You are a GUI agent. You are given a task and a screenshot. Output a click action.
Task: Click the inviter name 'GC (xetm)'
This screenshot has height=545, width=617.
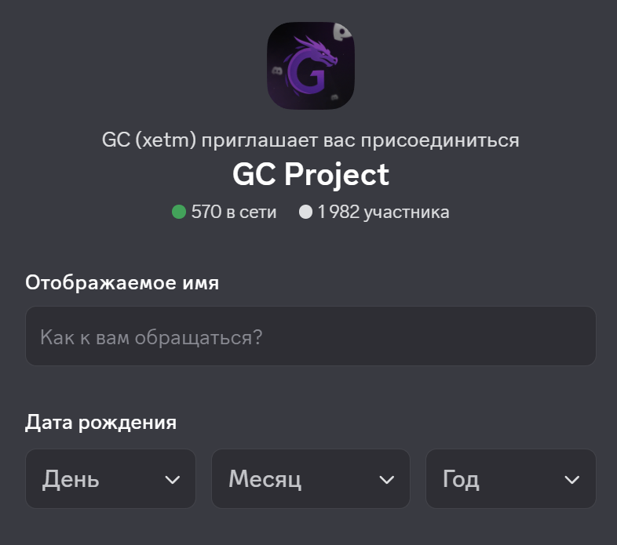point(149,140)
